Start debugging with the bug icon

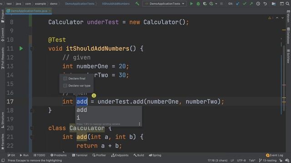coord(198,4)
